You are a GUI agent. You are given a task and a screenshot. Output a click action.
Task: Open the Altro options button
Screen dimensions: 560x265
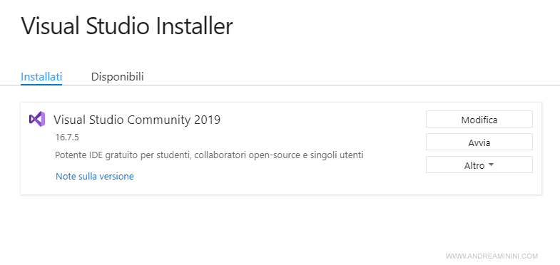(x=479, y=165)
